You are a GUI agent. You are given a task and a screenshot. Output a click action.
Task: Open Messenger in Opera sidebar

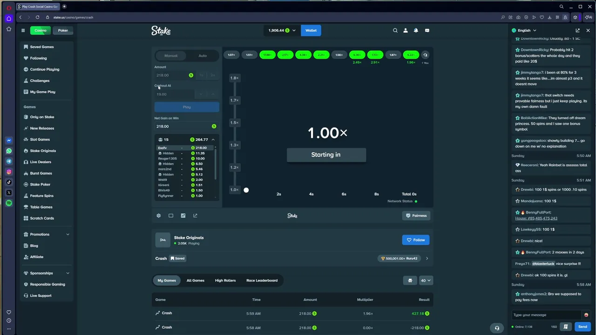point(9,140)
